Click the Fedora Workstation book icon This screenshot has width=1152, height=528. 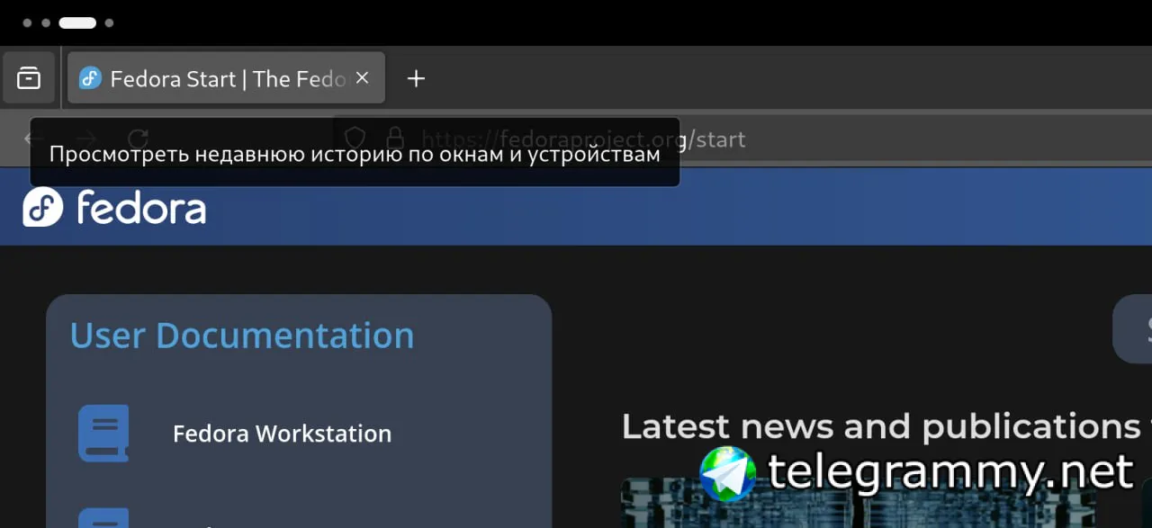click(103, 433)
